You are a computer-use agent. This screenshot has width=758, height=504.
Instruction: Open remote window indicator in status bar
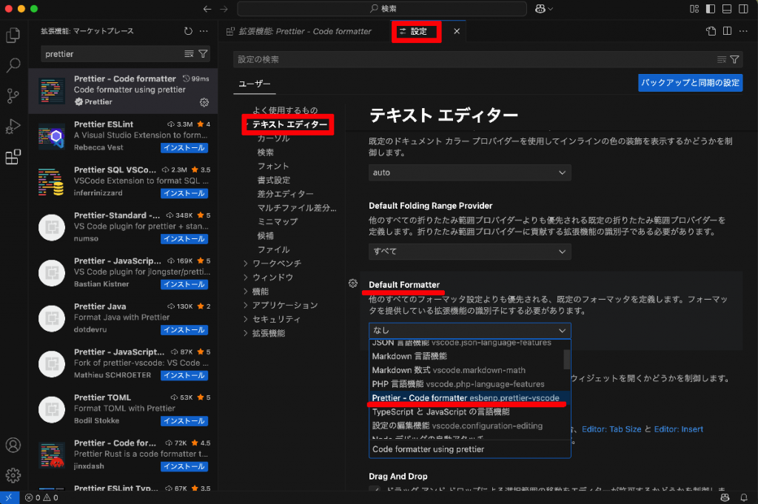(9, 498)
